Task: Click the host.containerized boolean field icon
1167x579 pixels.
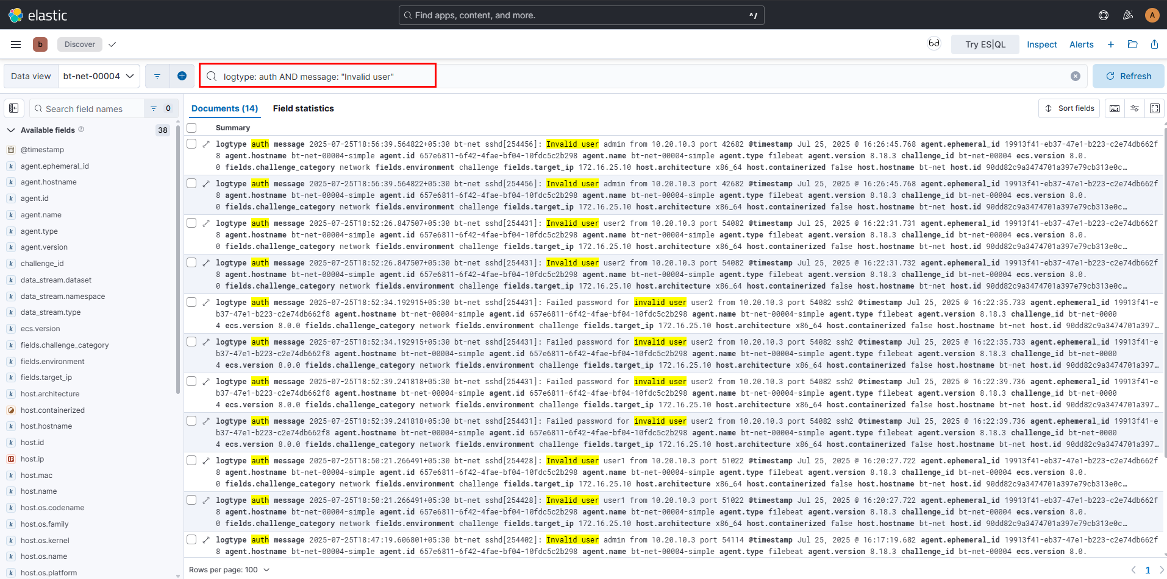Action: [11, 410]
